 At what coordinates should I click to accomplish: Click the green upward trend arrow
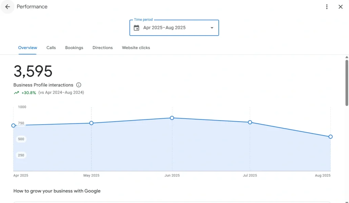(x=16, y=92)
